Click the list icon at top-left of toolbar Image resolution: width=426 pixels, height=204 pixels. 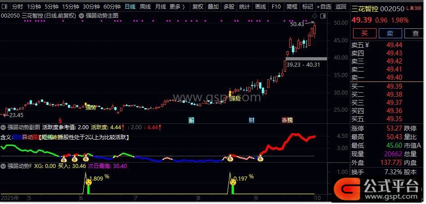(x=4, y=7)
